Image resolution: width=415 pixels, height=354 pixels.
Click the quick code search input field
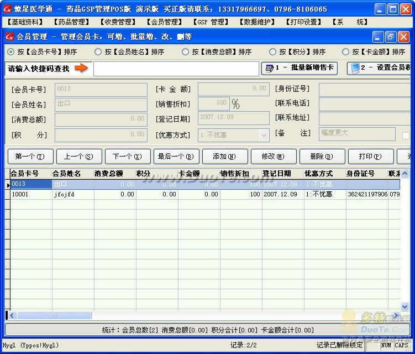(176, 69)
